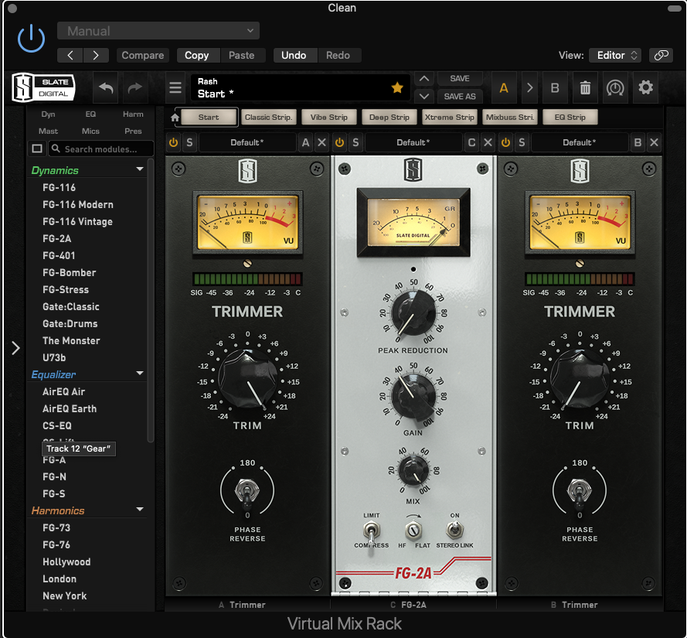The width and height of the screenshot is (687, 638).
Task: Click the Peak Reduction knob
Action: pos(413,313)
